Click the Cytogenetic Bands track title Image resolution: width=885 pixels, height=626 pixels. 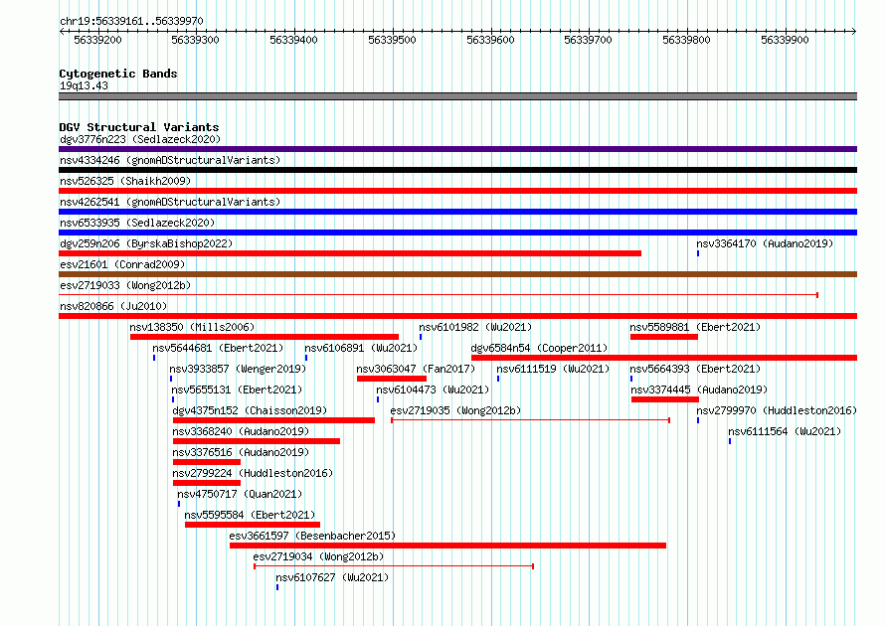[x=118, y=74]
